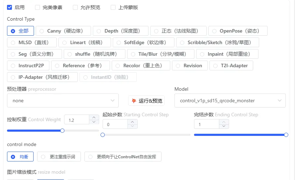Tick the 上传蒙版 checkbox
Viewport: 297px width, 180px height.
[113, 7]
